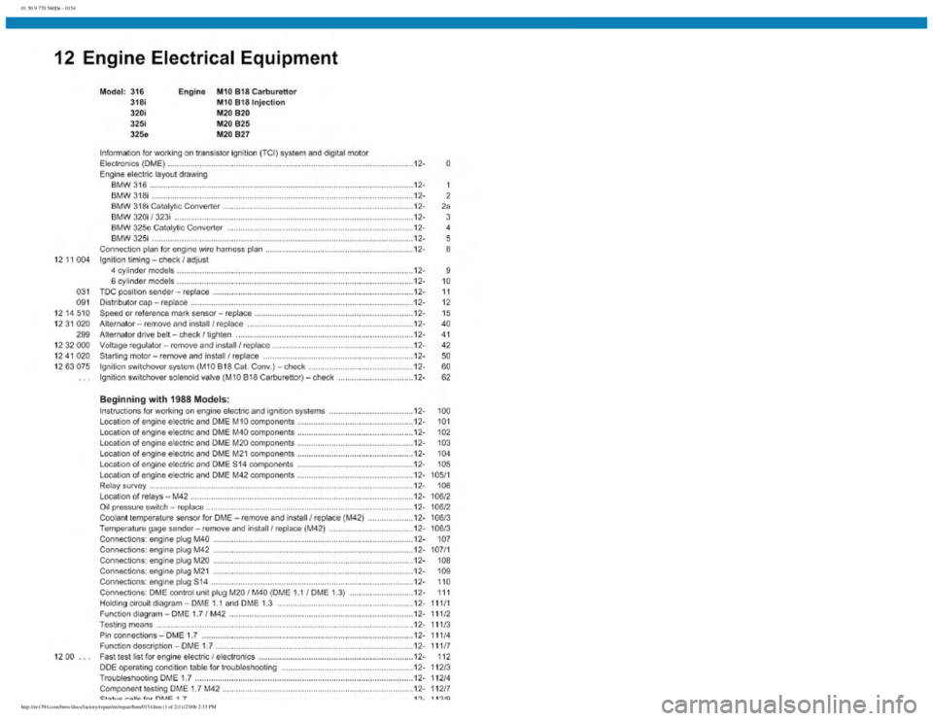The height and width of the screenshot is (721, 933).
Task: Click 'Alternator drive belt – check / tighten'
Action: coord(275,335)
